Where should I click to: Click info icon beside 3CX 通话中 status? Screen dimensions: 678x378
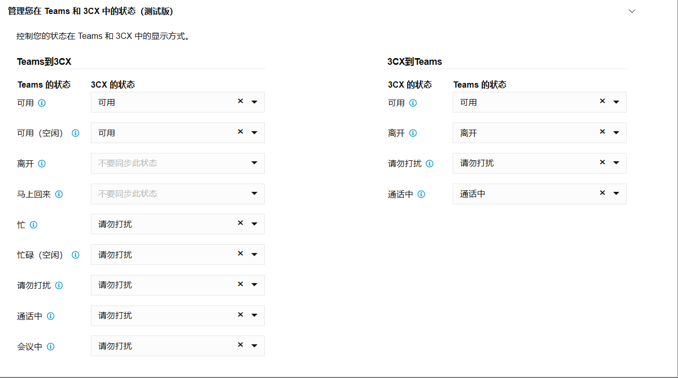pyautogui.click(x=422, y=194)
